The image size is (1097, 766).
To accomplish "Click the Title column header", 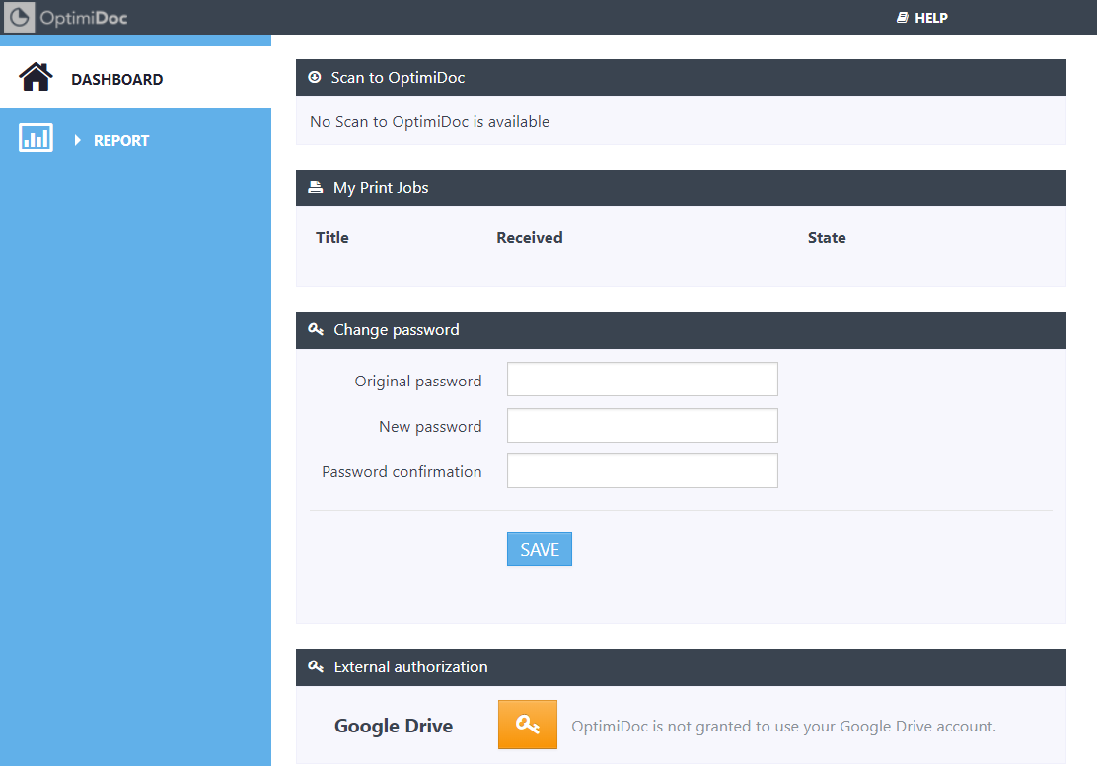I will coord(332,238).
